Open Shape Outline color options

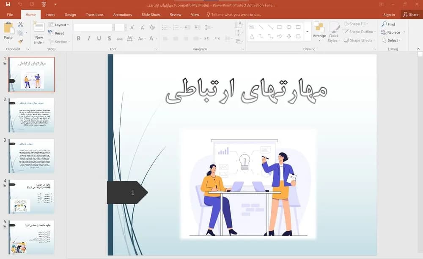[359, 32]
